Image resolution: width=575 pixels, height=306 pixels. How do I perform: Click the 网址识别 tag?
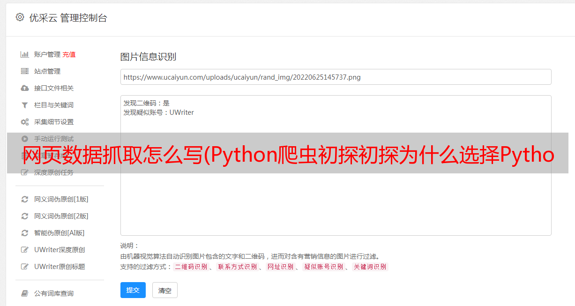coord(281,267)
